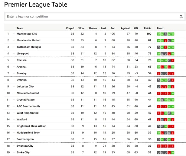The image size is (186, 156).
Task: Click Manchester United's movement dash indicator
Action: [14, 40]
